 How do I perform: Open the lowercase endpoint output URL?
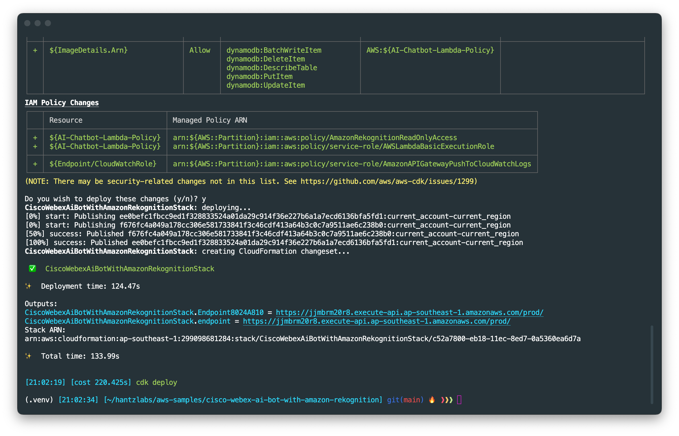tap(376, 321)
